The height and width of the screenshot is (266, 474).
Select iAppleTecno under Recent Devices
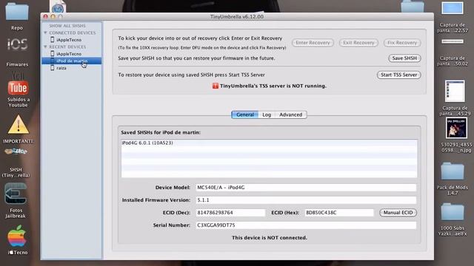coord(69,54)
